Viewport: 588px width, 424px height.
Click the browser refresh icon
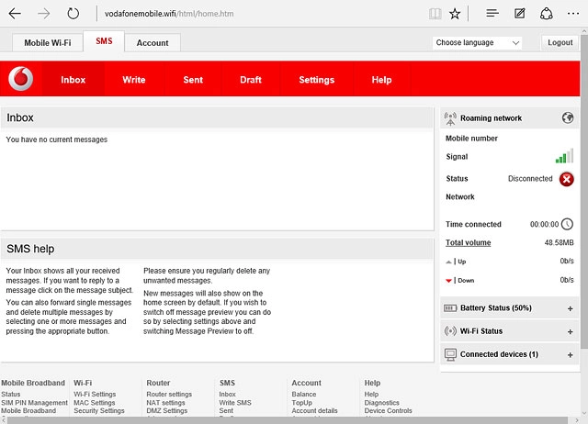coord(73,14)
